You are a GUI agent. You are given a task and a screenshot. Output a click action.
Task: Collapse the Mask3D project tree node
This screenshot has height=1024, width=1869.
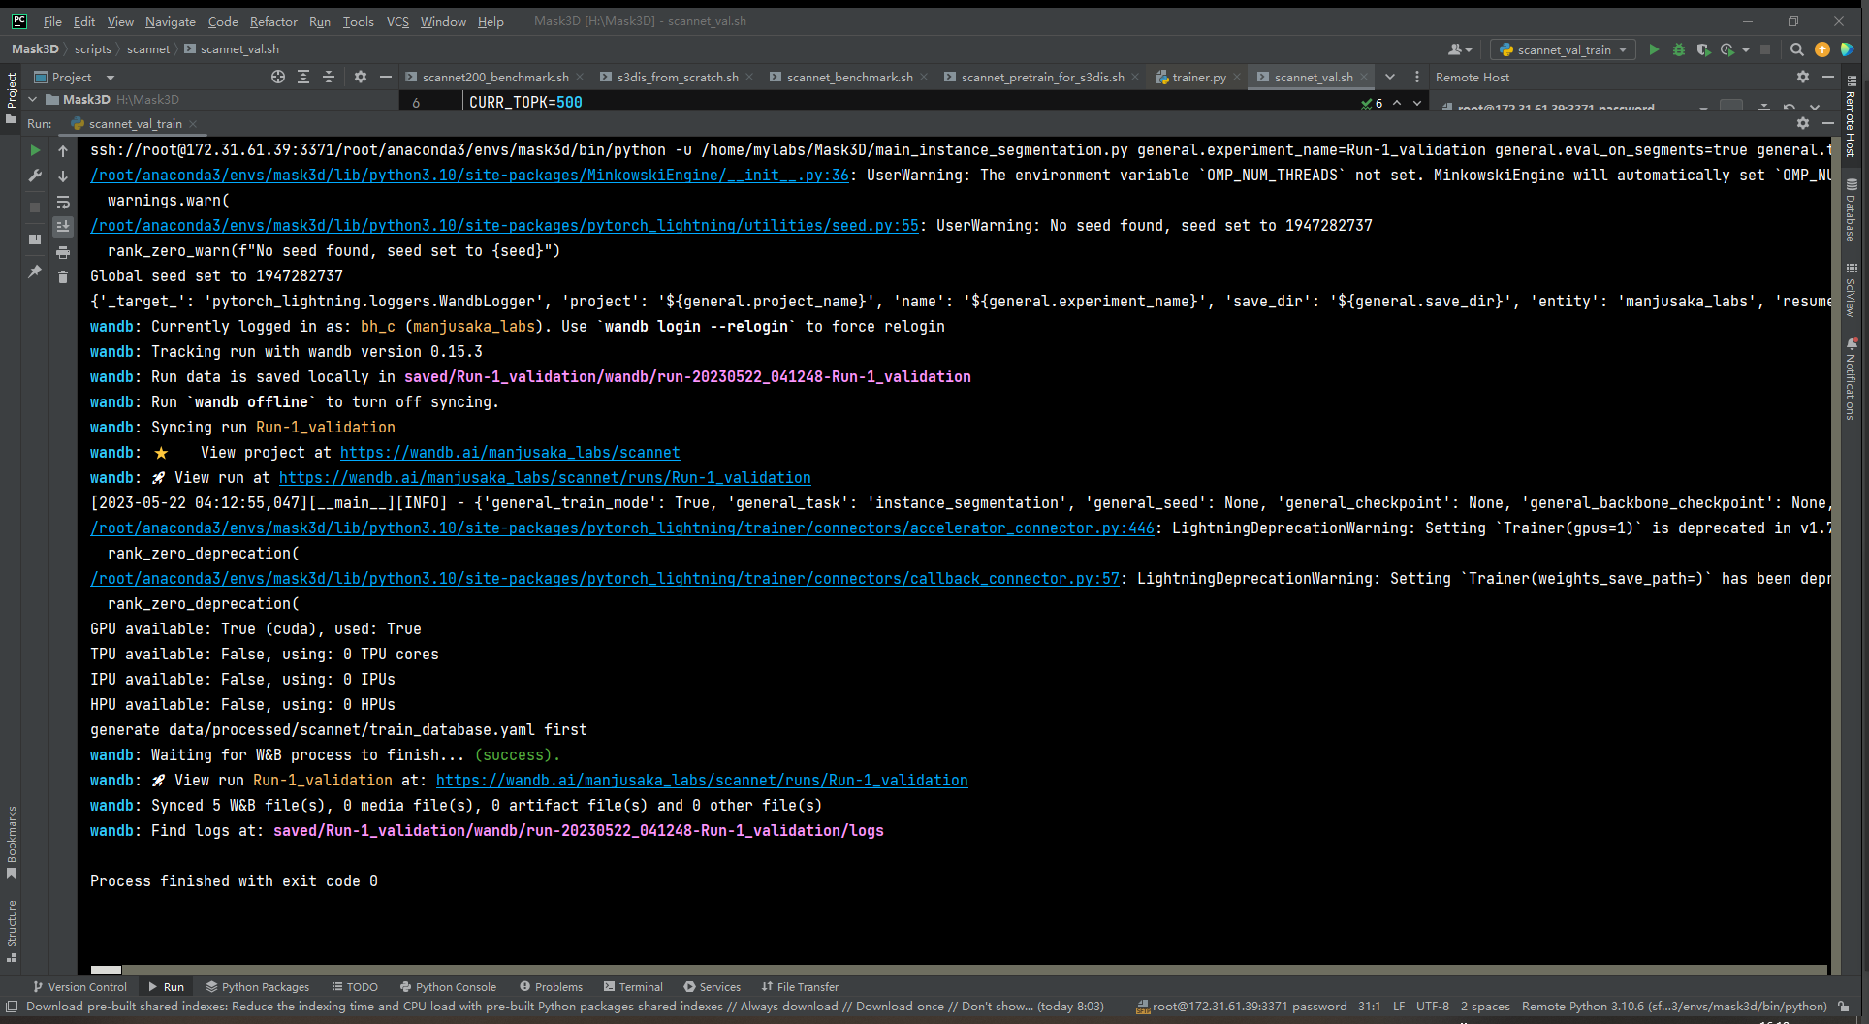[x=30, y=99]
